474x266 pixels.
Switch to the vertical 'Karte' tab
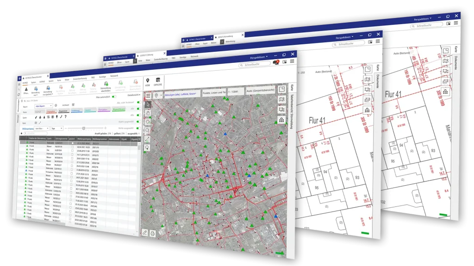tap(292, 88)
